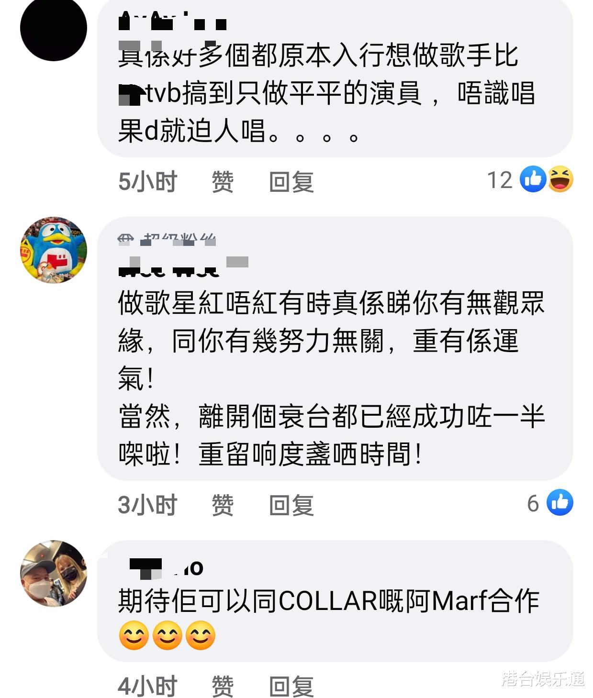The width and height of the screenshot is (593, 698).
Task: View the 6 reactions on second comment
Action: point(533,504)
